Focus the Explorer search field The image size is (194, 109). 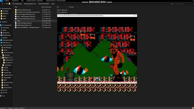pos(184,4)
